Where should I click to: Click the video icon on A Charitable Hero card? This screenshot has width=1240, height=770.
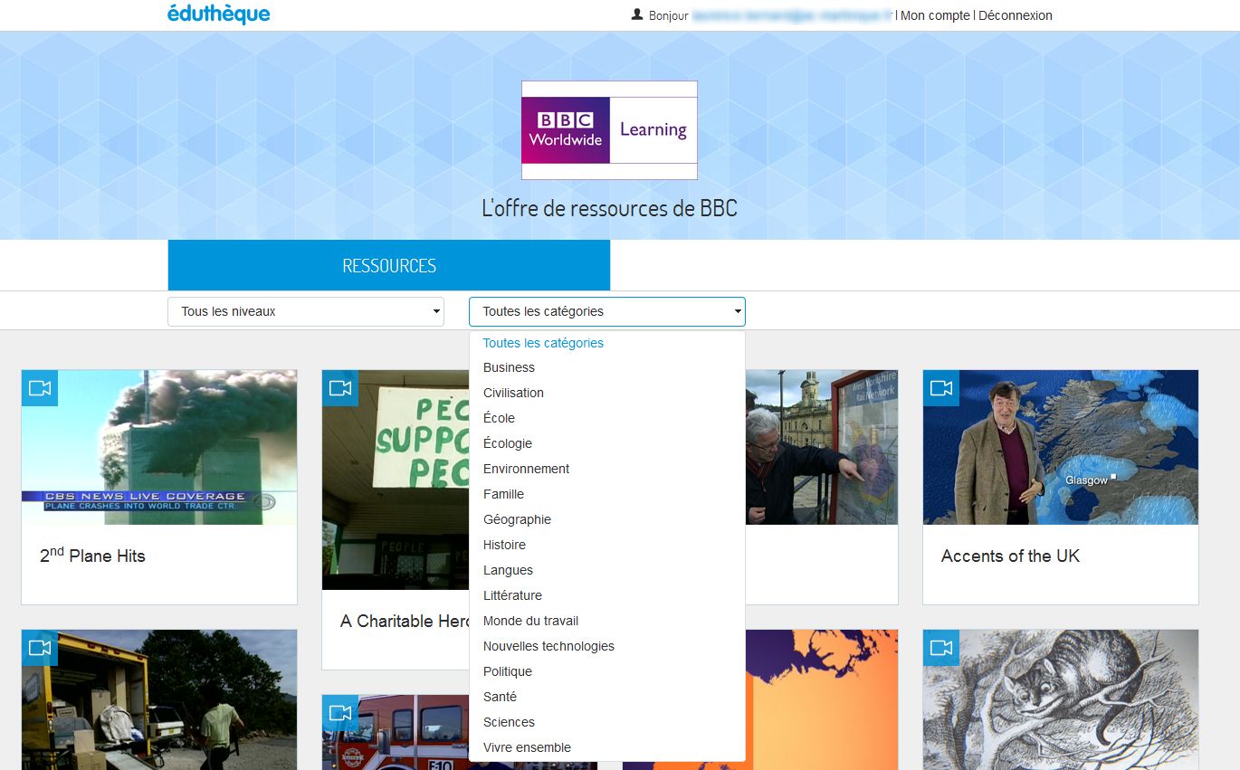340,388
